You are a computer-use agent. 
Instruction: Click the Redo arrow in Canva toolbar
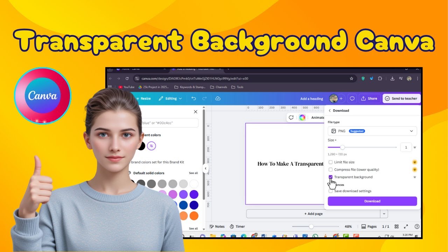(x=204, y=99)
